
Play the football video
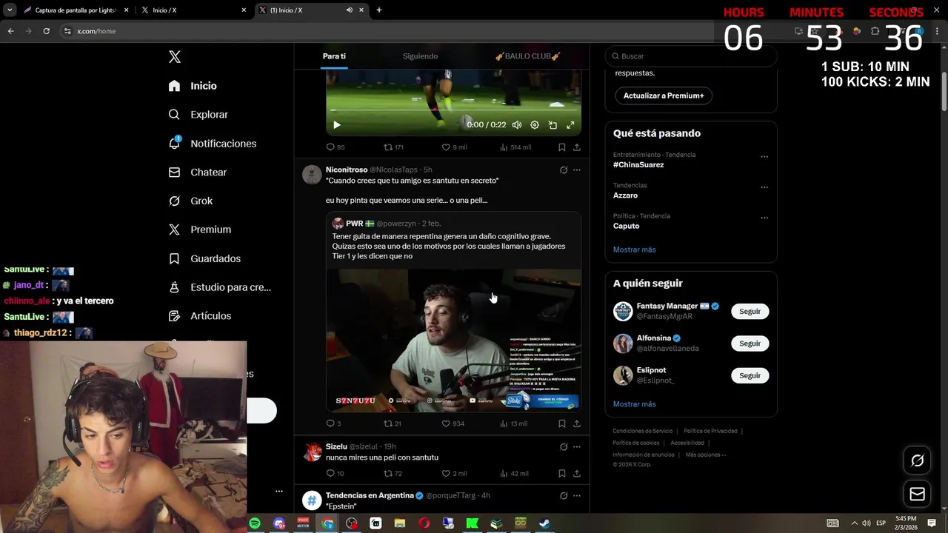(336, 125)
